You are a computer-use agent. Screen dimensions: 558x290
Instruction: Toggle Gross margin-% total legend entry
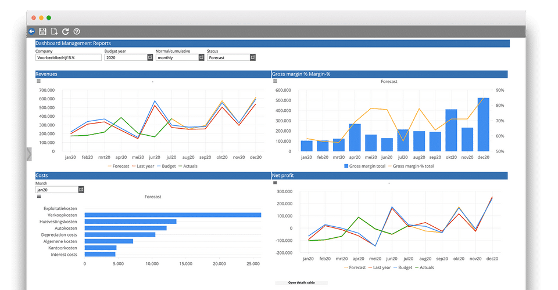coord(411,166)
